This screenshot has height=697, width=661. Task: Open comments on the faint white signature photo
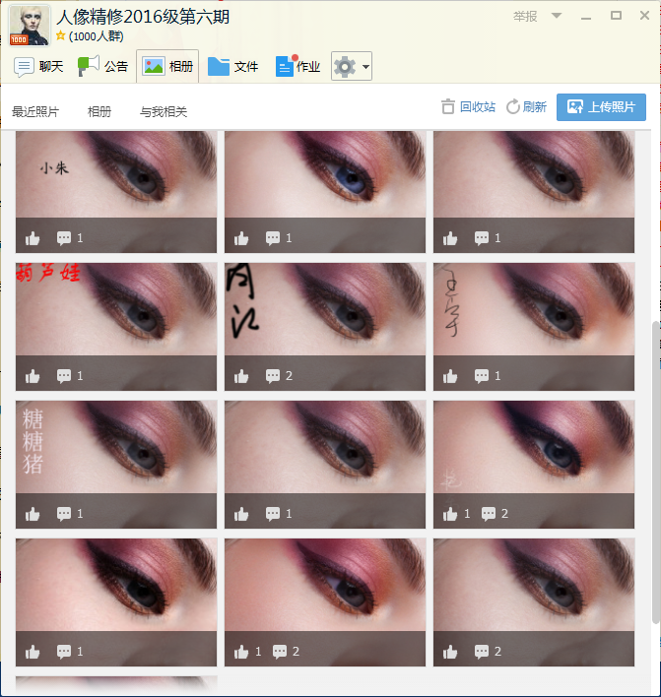[495, 514]
